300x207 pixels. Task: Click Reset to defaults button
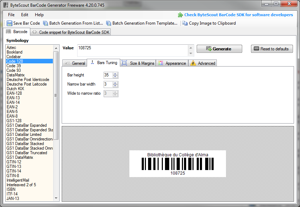272,49
